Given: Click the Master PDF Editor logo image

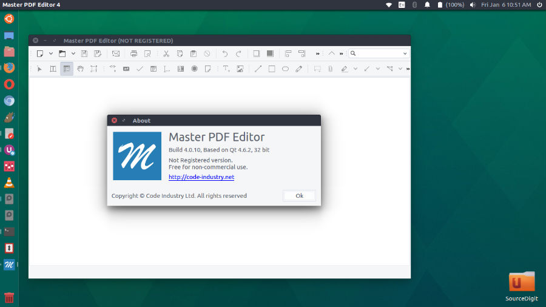Looking at the screenshot, I should click(137, 156).
